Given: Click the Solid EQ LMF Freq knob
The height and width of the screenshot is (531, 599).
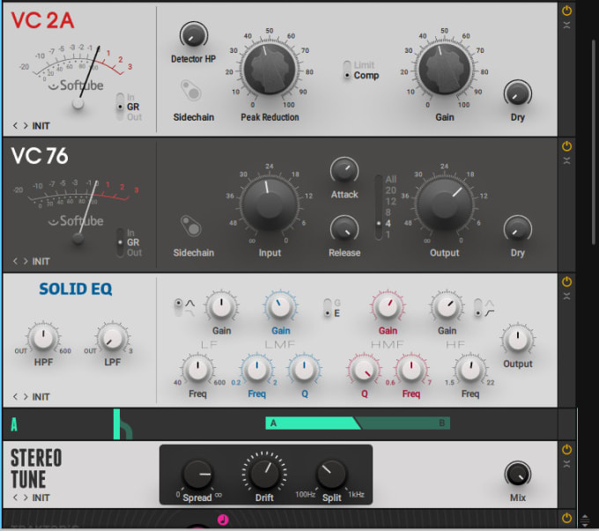Looking at the screenshot, I should tap(256, 369).
